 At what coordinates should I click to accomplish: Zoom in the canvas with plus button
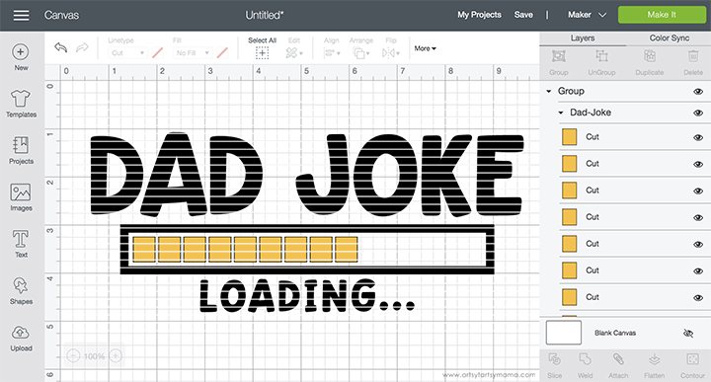tap(116, 356)
